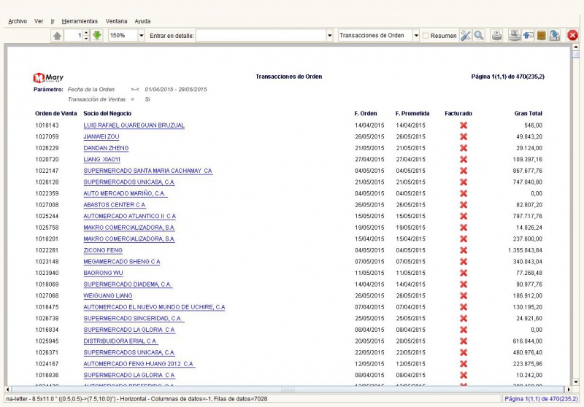Open the Archivo menu
The width and height of the screenshot is (584, 407).
pos(18,21)
